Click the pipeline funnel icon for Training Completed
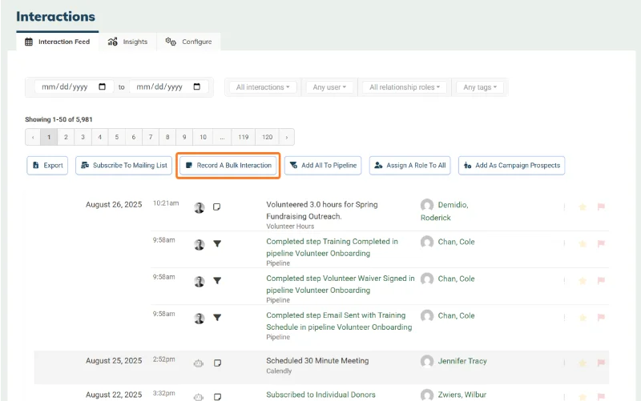This screenshot has height=401, width=641. pos(217,244)
